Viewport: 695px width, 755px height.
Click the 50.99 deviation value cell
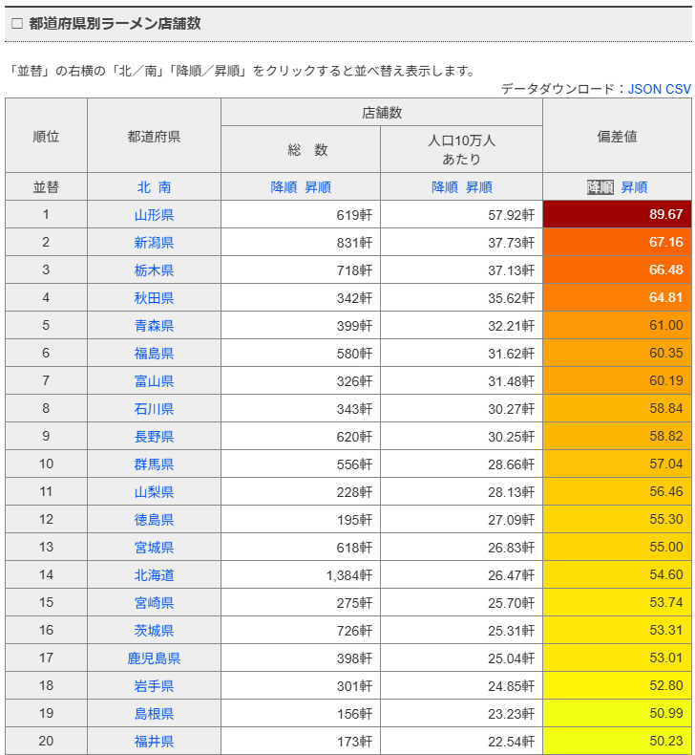(617, 714)
